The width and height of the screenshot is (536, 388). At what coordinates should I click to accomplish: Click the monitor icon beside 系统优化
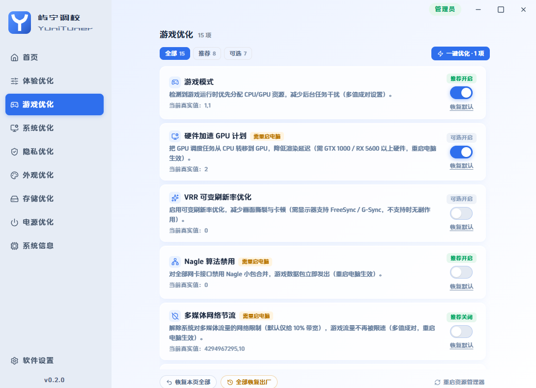pyautogui.click(x=14, y=128)
